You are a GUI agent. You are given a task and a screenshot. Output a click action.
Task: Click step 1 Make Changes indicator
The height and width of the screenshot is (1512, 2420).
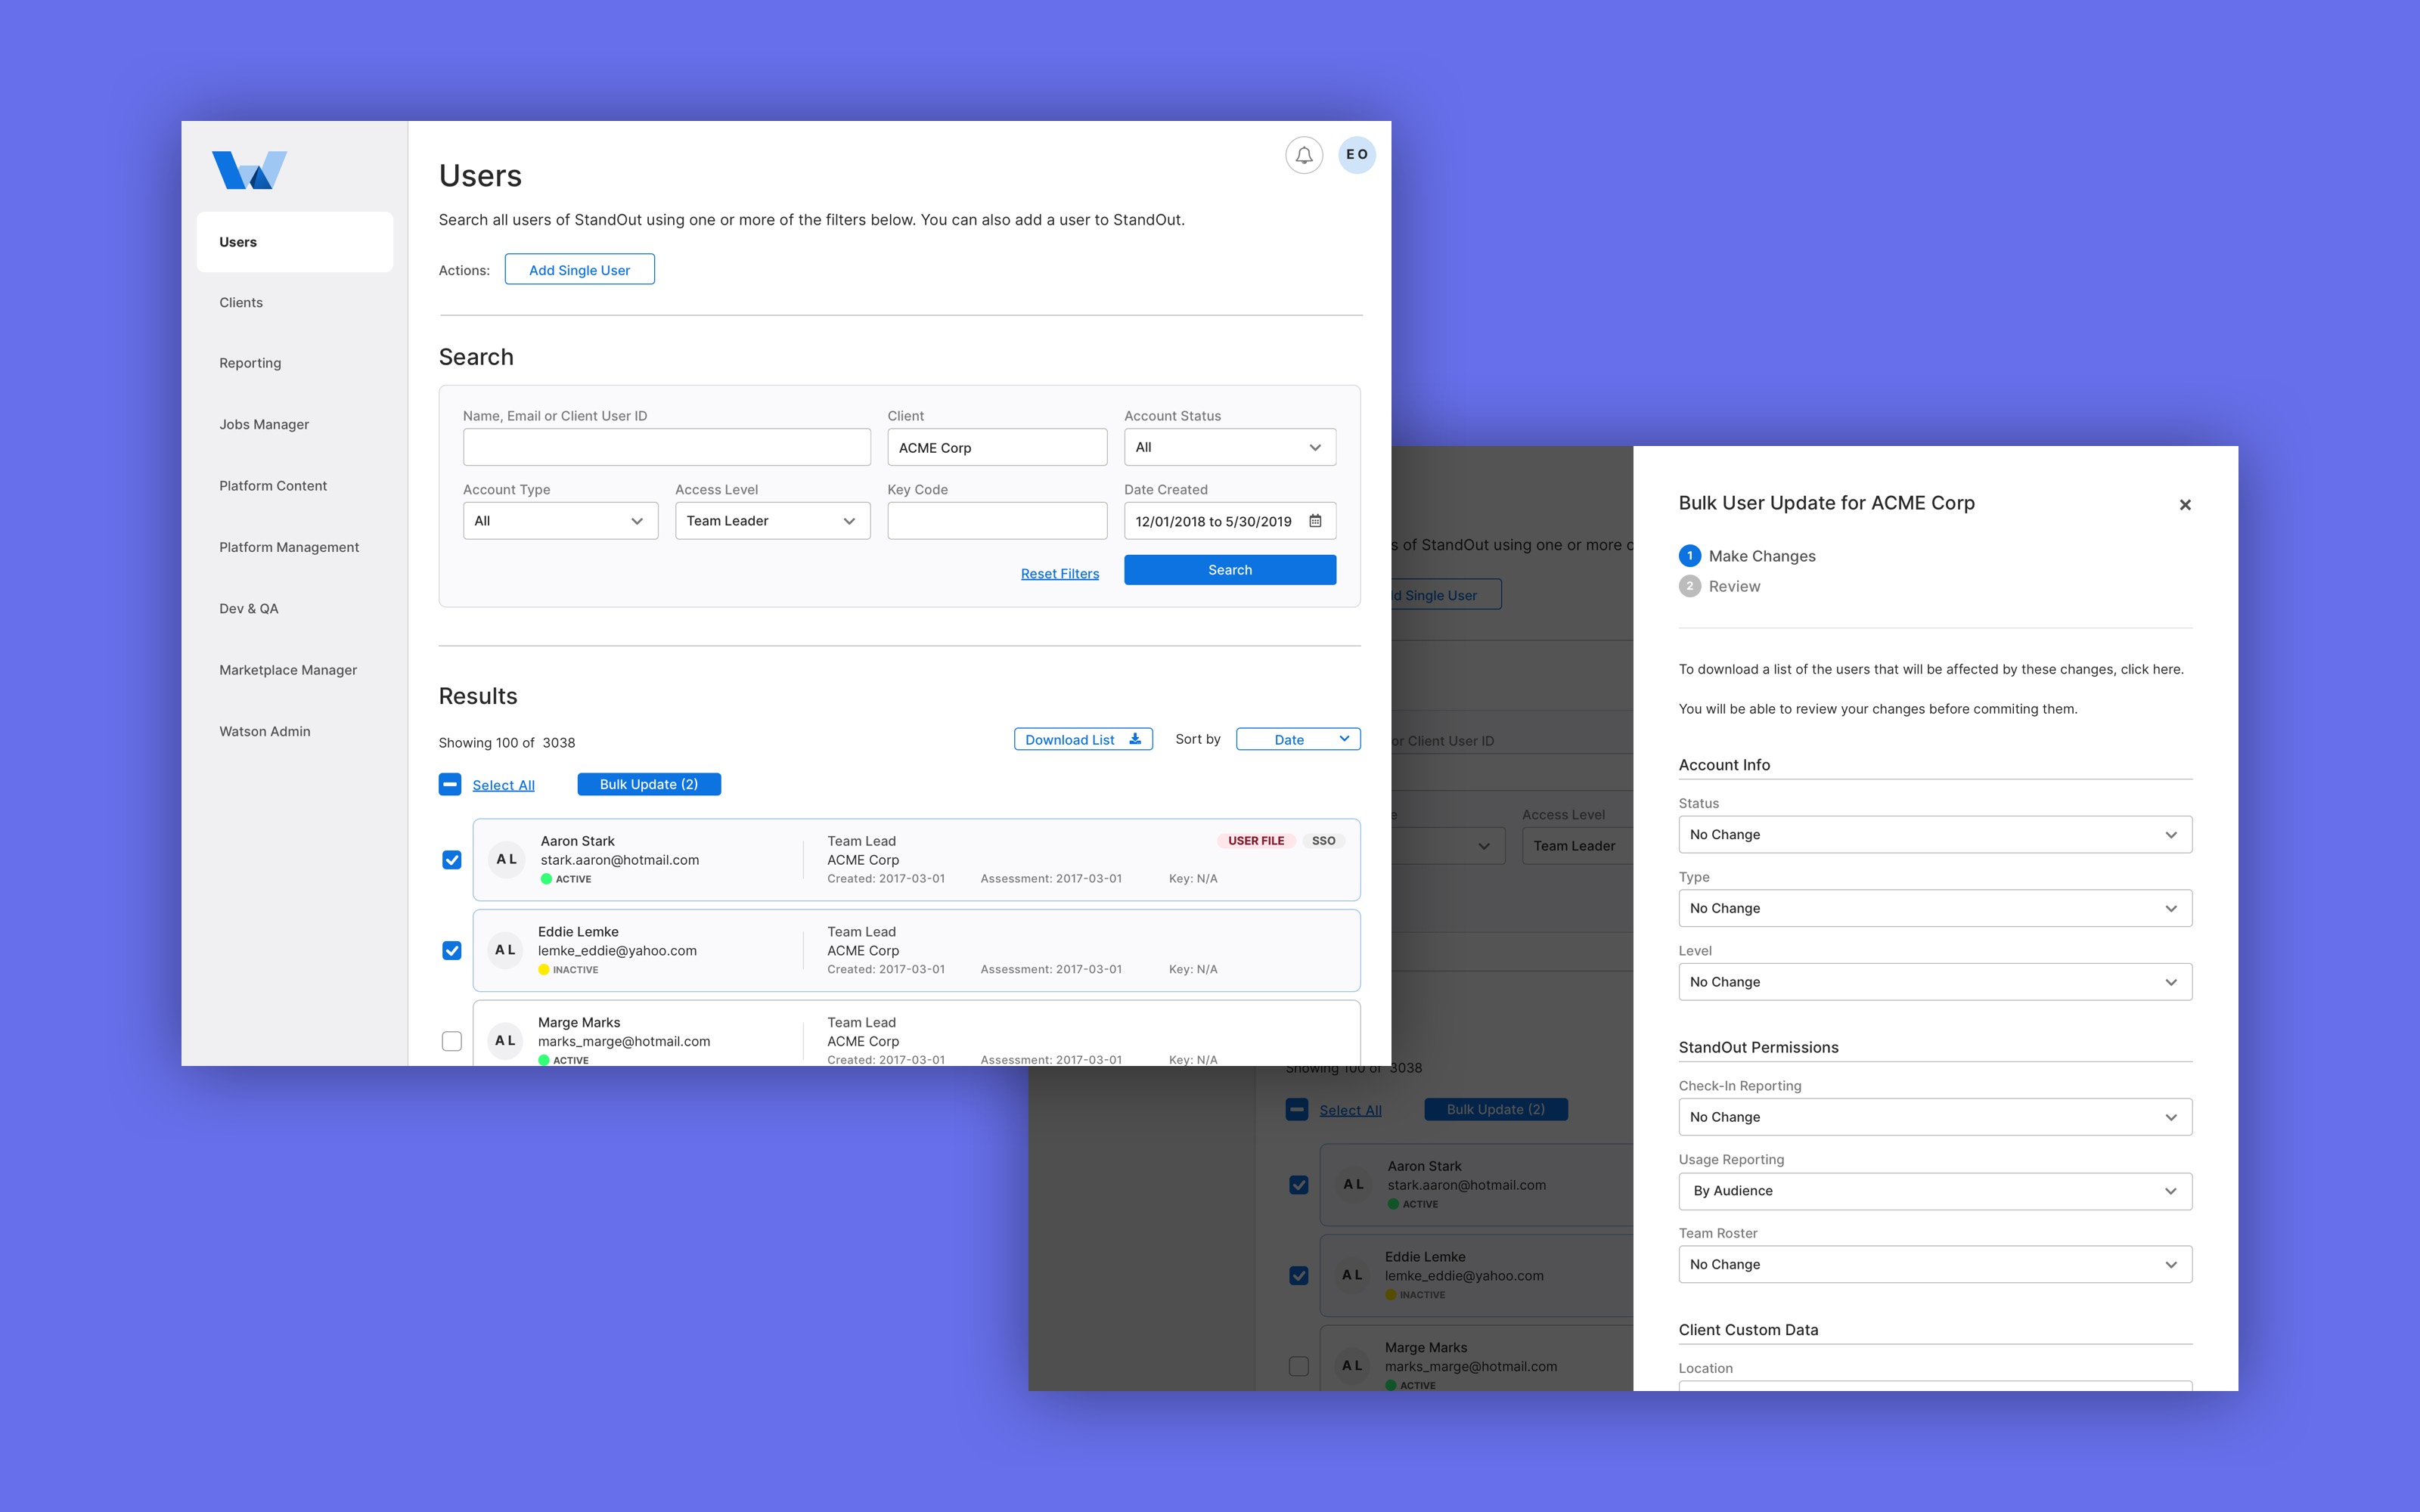(1690, 556)
